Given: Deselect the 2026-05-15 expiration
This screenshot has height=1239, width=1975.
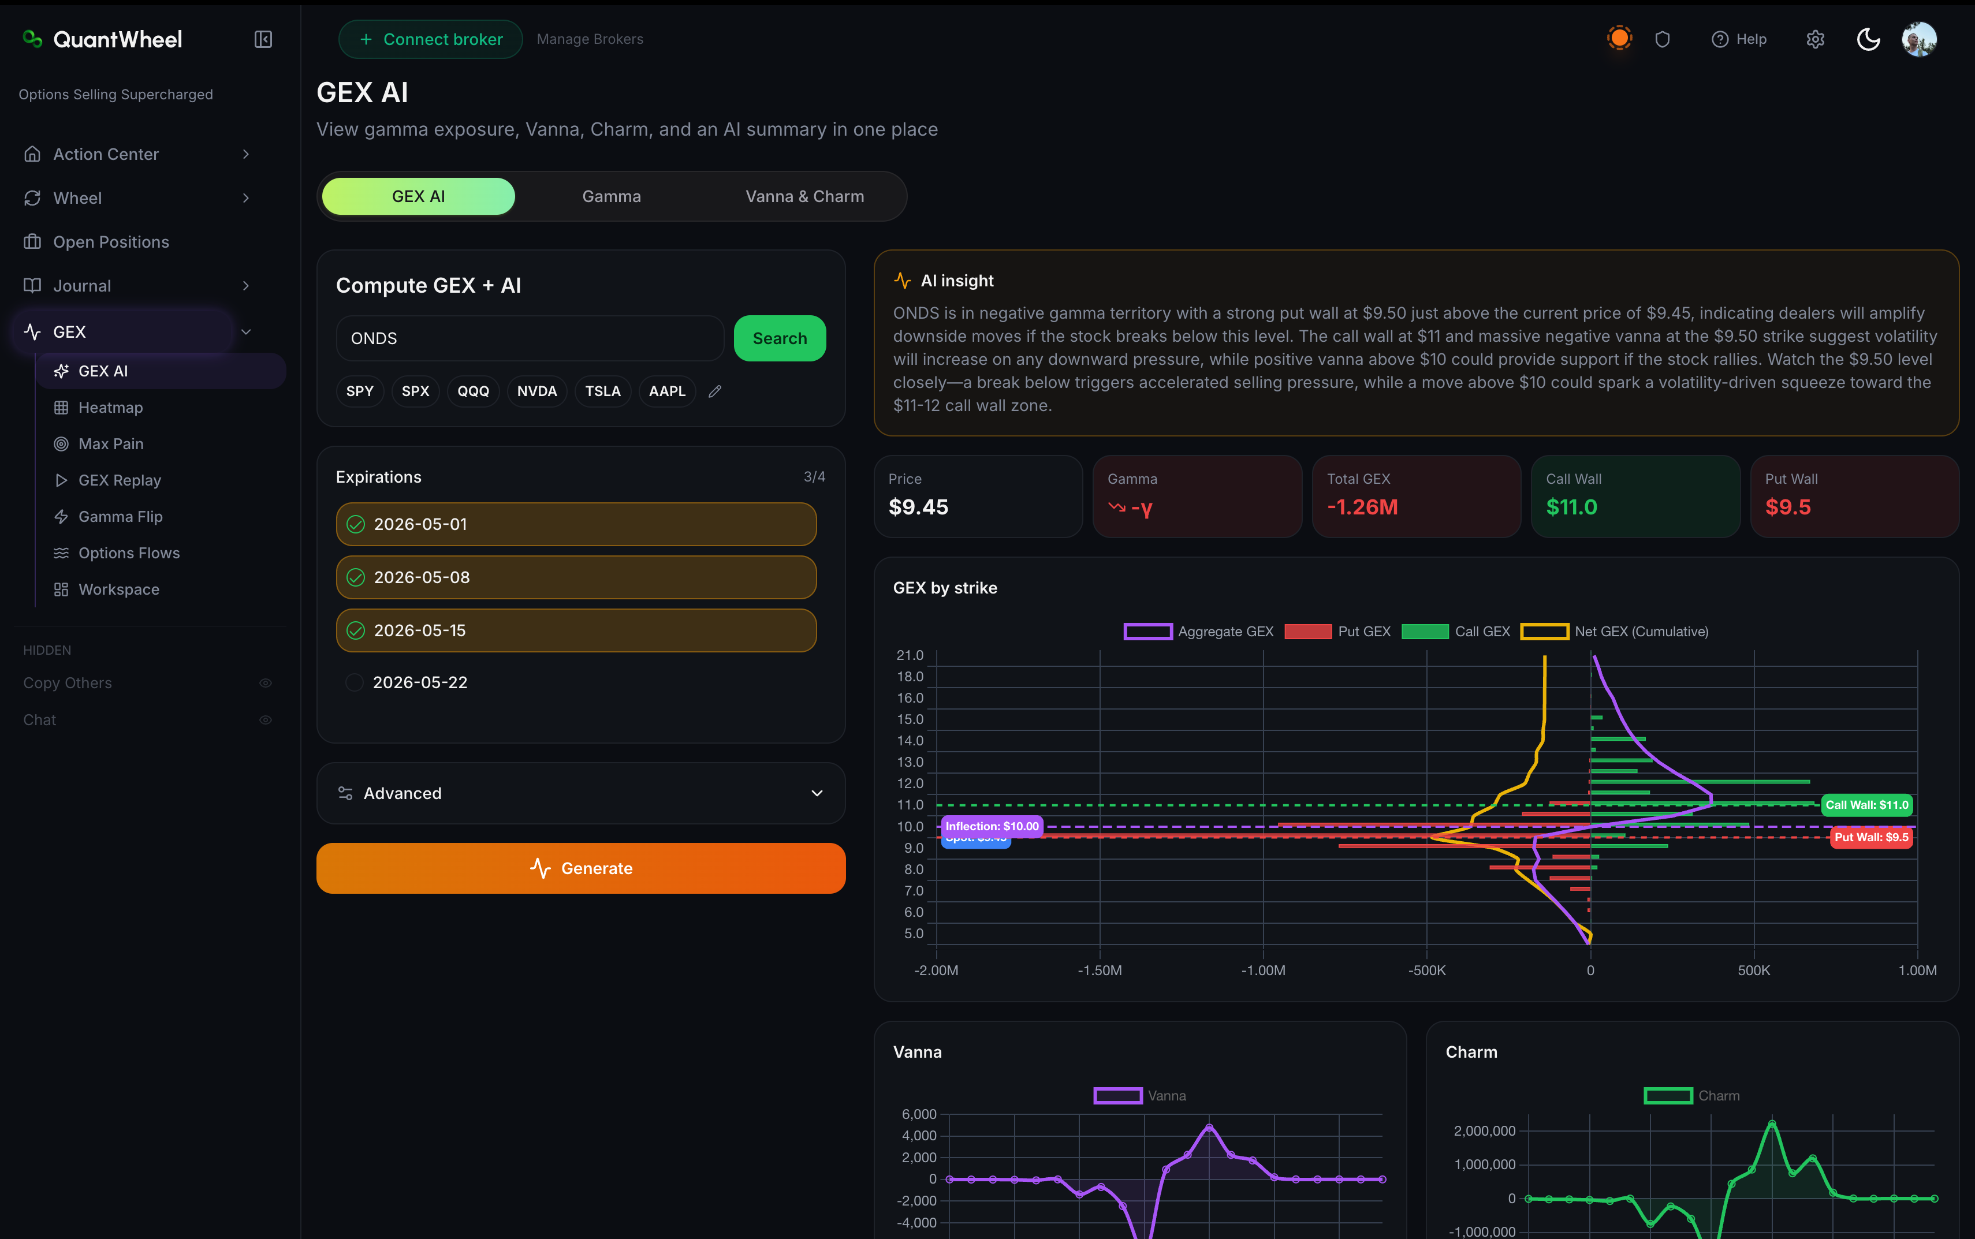Looking at the screenshot, I should (x=576, y=630).
